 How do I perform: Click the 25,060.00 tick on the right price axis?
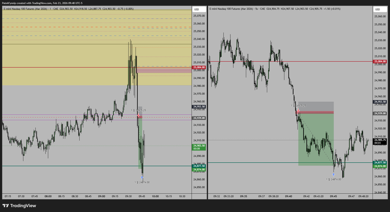(380, 16)
